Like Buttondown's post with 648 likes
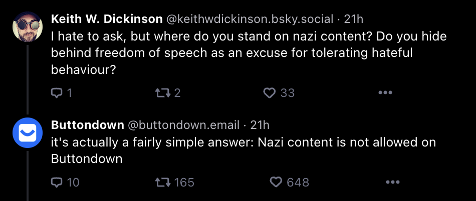The image size is (476, 201). click(x=276, y=182)
